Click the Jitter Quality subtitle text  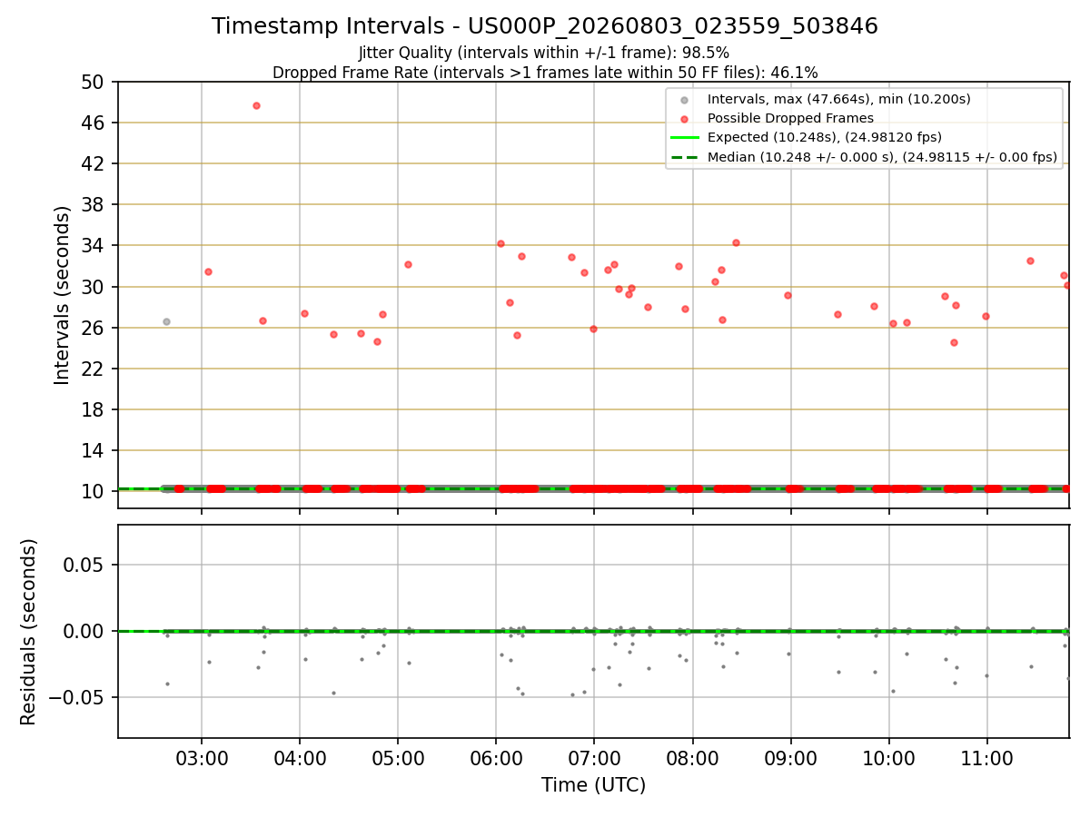click(544, 53)
